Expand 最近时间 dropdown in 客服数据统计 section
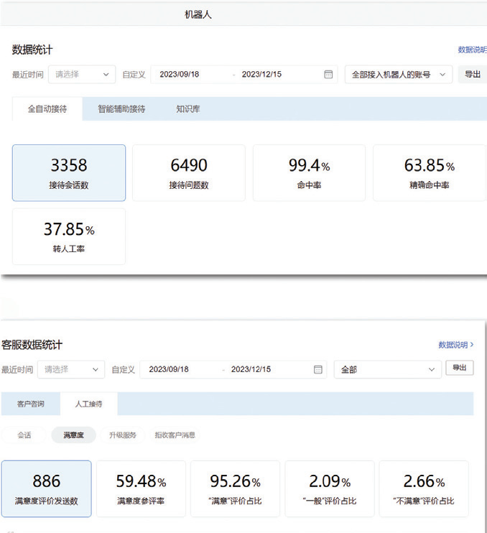 click(70, 369)
